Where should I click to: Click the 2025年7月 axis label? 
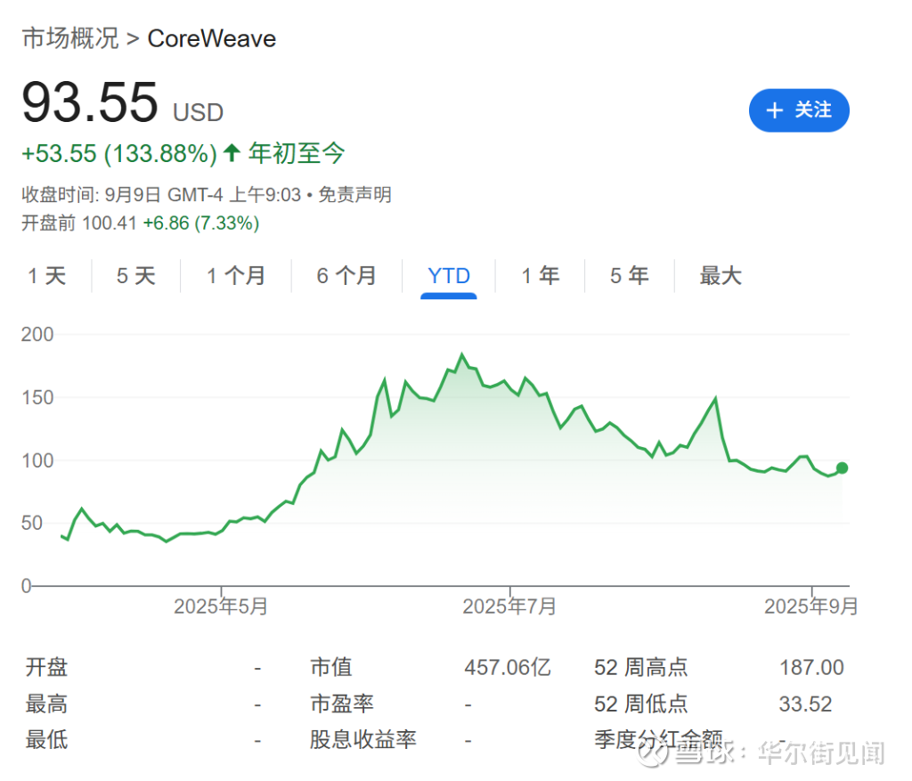click(x=509, y=606)
